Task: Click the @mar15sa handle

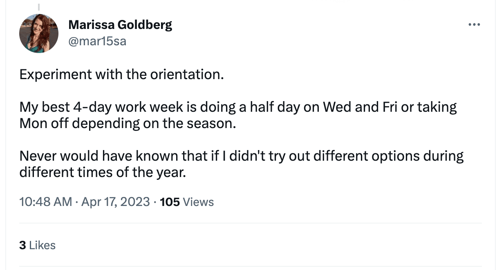Action: tap(97, 41)
